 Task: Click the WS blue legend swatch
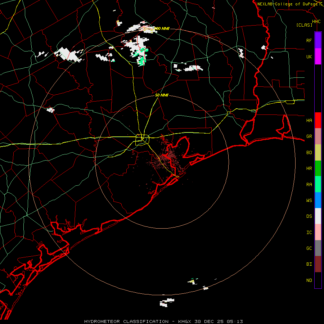(x=318, y=200)
